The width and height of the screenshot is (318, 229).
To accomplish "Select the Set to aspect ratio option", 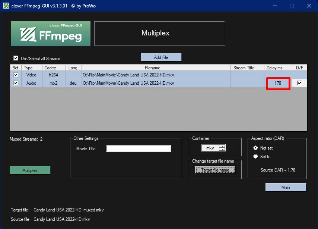I will point(255,157).
